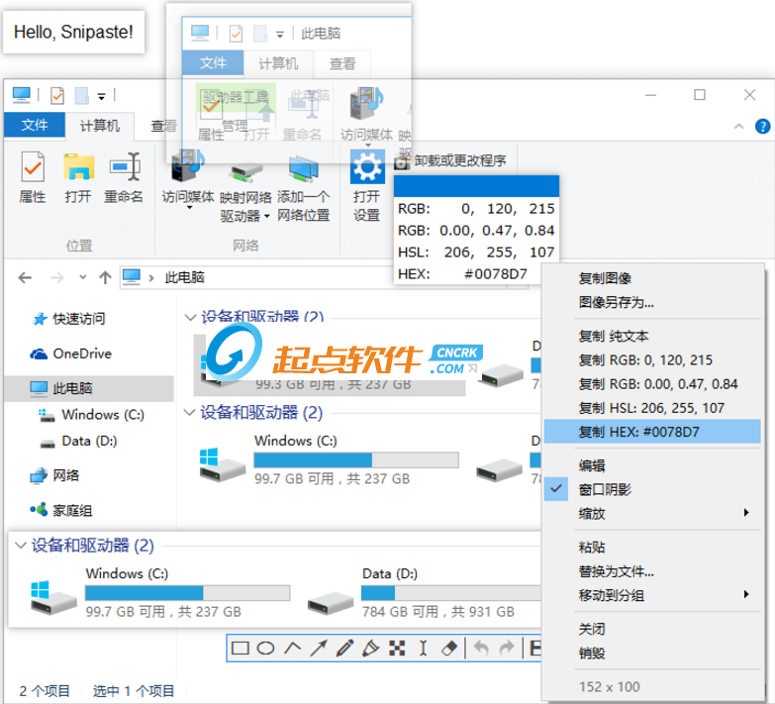Open recent locations dropdown beside forward arrow

[82, 277]
